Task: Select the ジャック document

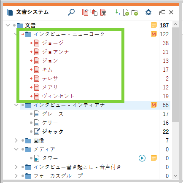Action: [53, 132]
